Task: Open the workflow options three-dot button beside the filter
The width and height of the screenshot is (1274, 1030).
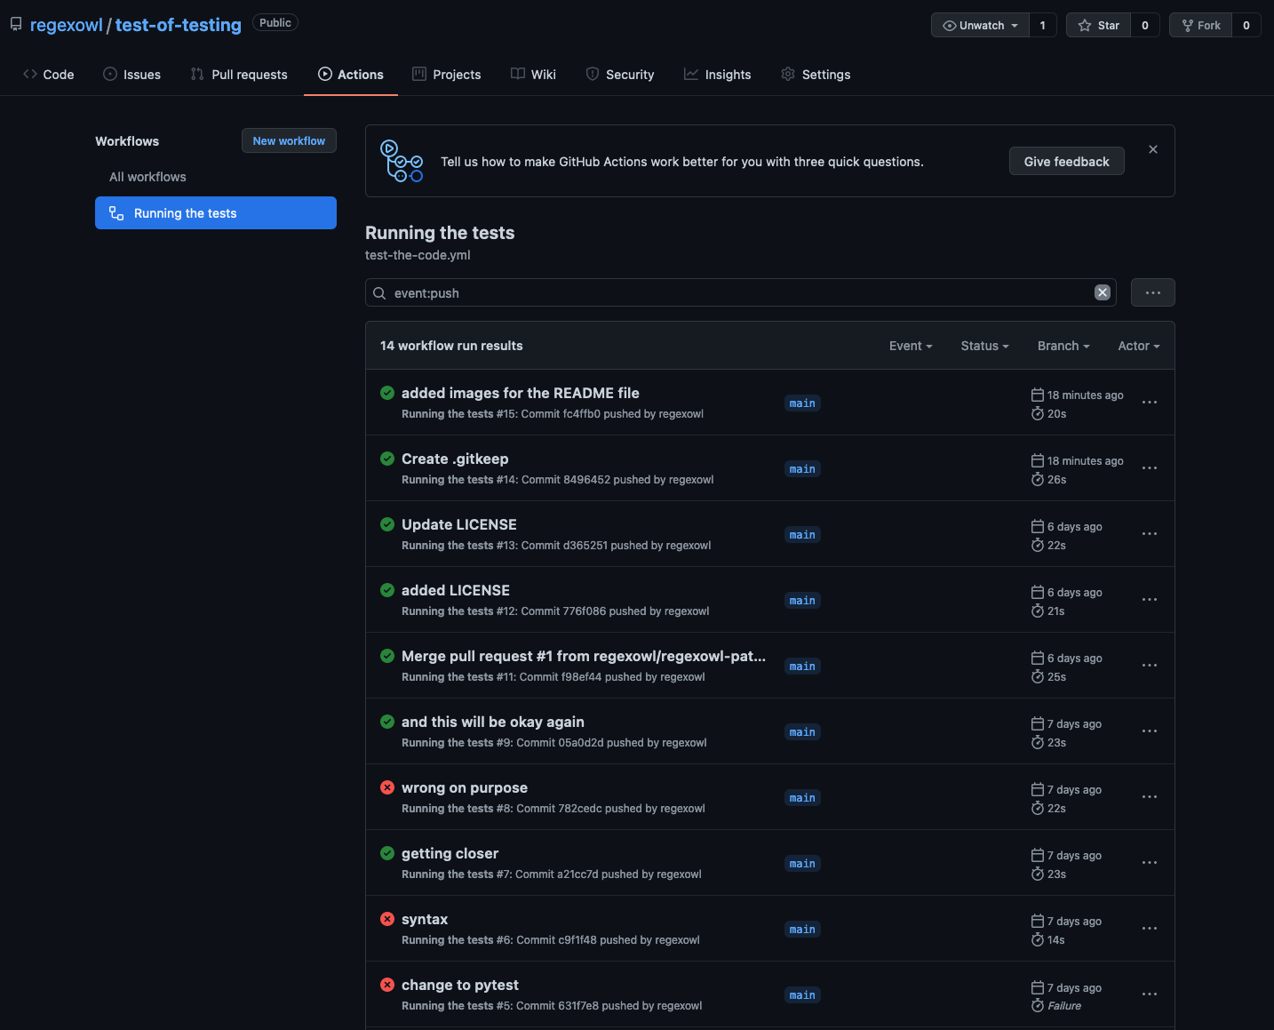Action: pyautogui.click(x=1153, y=292)
